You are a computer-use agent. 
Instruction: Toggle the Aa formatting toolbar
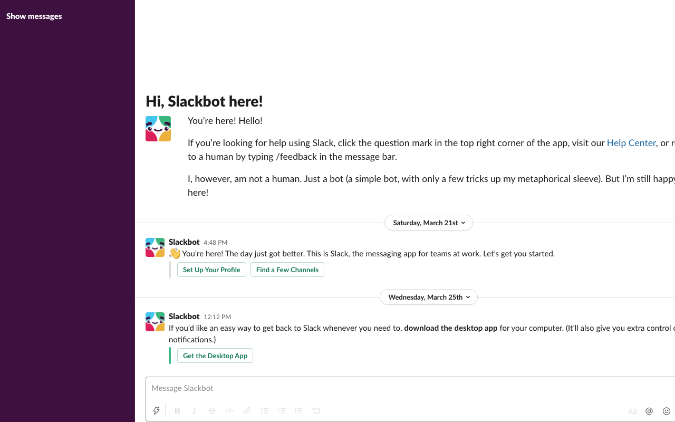tap(632, 411)
